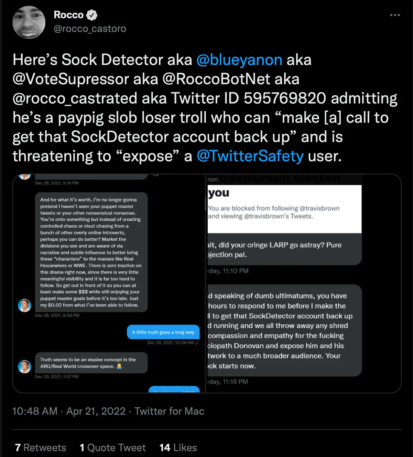Open the left DM screenshot image
The image size is (413, 457).
tap(109, 283)
